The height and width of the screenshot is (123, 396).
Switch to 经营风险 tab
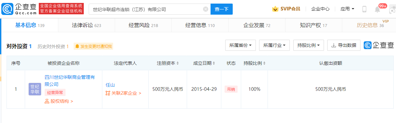pyautogui.click(x=143, y=25)
